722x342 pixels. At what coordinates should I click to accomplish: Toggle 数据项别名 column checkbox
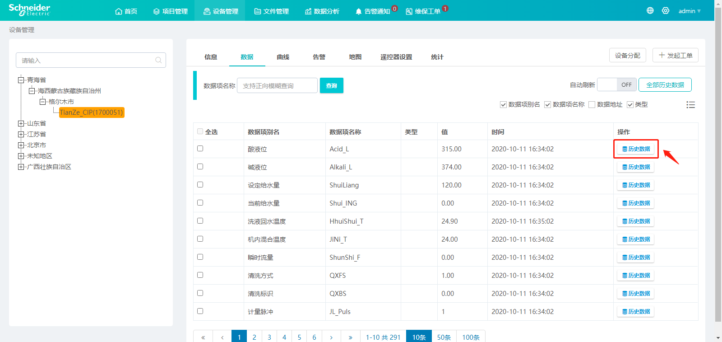(503, 105)
